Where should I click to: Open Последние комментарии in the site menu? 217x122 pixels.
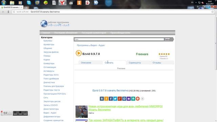[x=94, y=33]
